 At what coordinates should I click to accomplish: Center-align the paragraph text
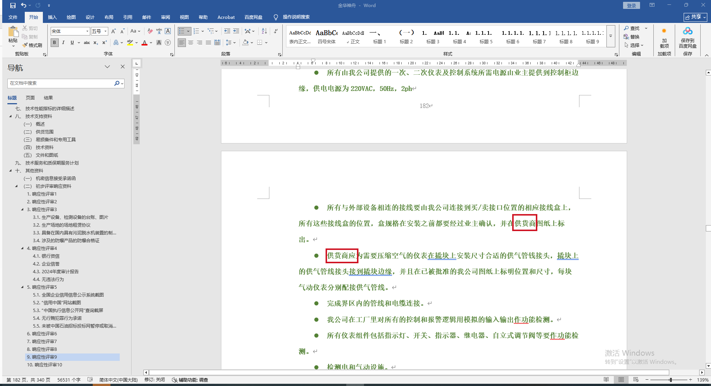tap(191, 43)
